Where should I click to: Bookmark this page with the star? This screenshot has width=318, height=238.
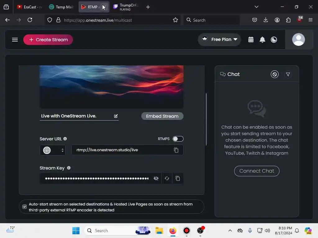point(175,20)
